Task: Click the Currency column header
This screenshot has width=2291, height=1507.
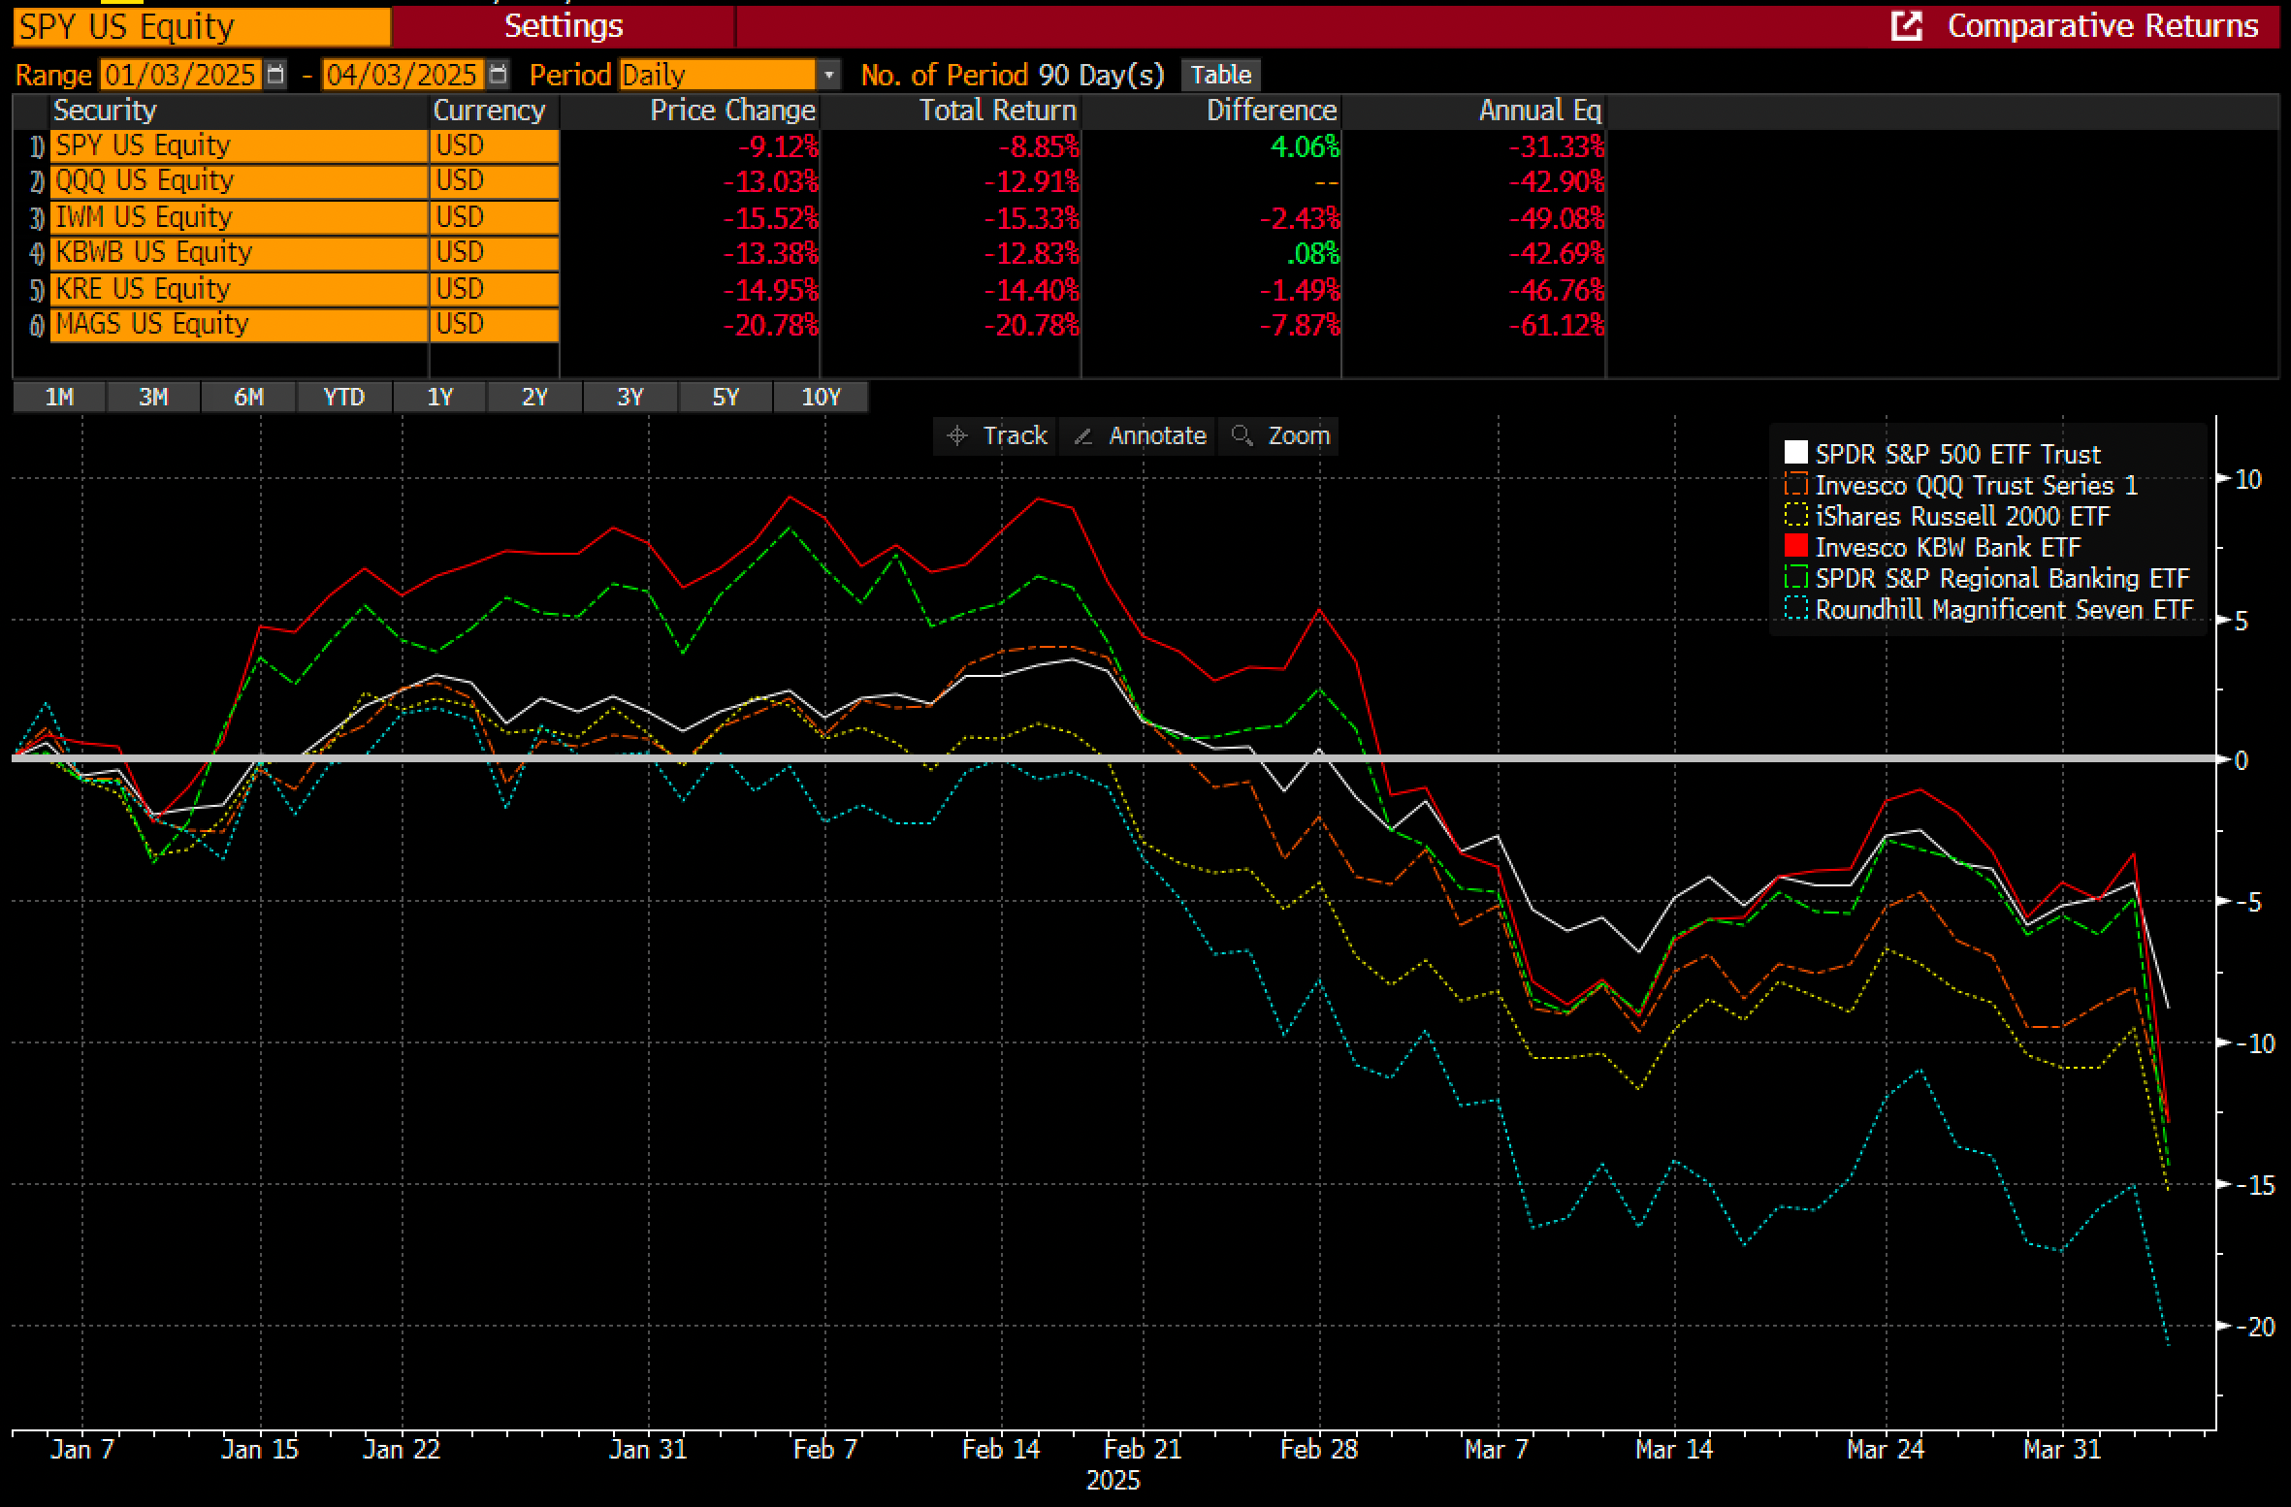Action: (x=494, y=111)
